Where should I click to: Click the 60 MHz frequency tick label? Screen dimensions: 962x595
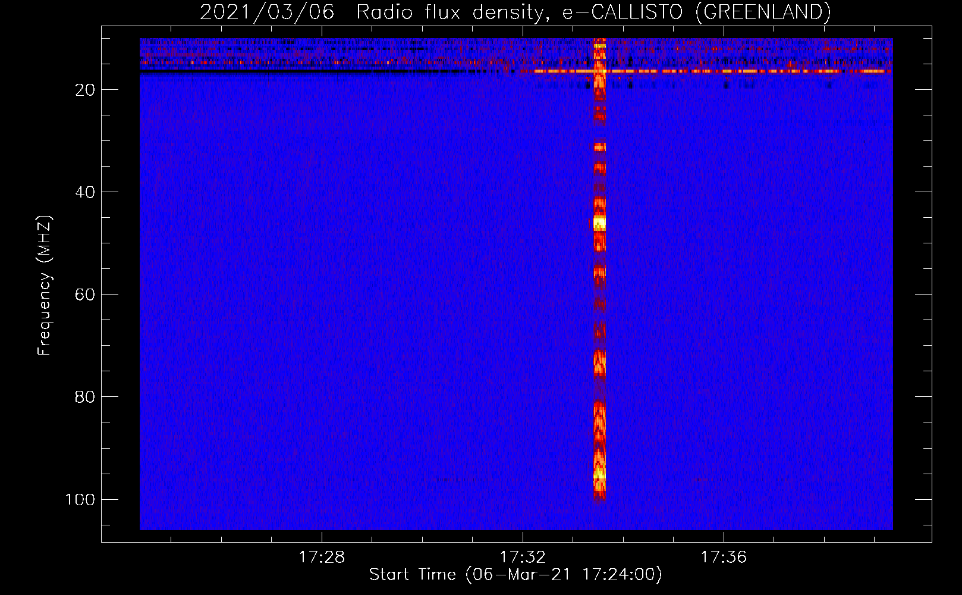85,295
